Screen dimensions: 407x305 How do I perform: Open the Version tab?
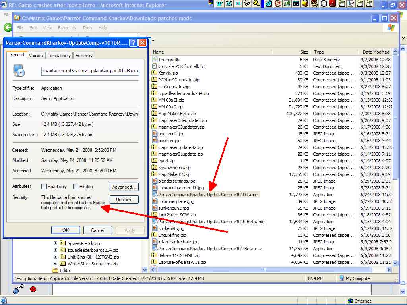coord(36,56)
